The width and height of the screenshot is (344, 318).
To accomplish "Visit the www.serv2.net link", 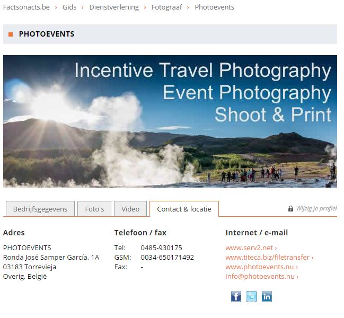I will click(x=251, y=248).
